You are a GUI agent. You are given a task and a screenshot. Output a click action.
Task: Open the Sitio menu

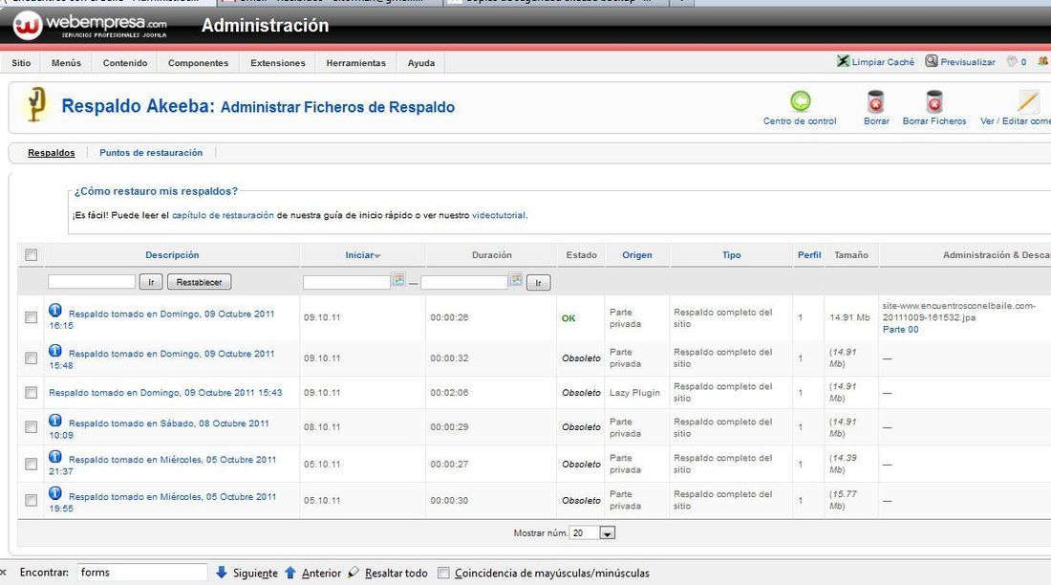pos(21,62)
